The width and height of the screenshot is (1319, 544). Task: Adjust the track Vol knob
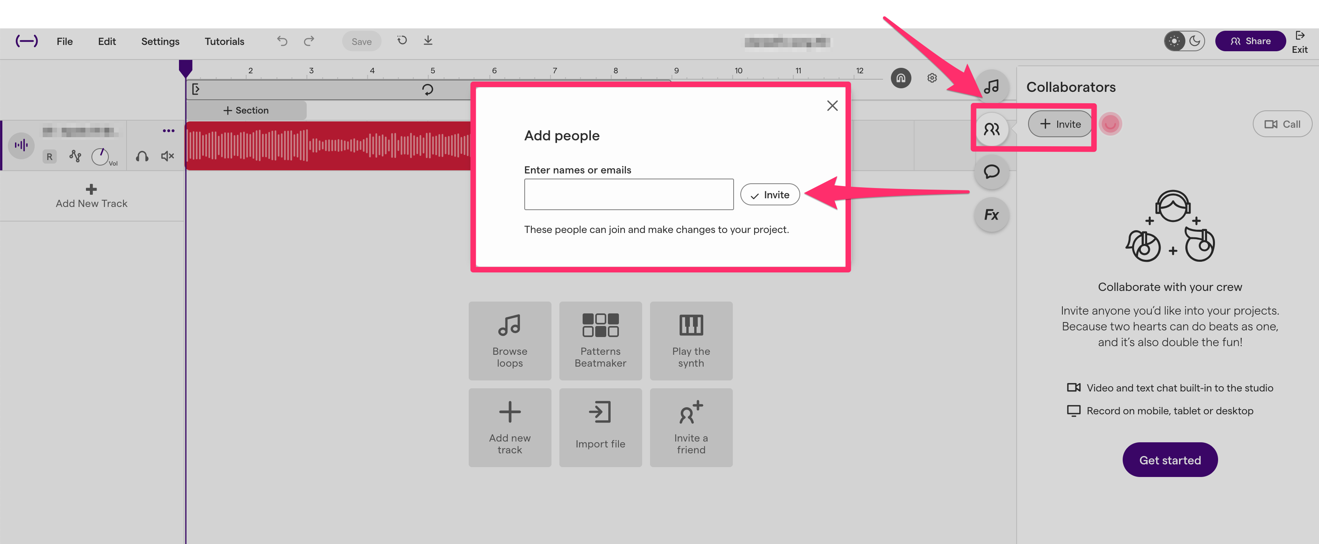(x=101, y=156)
